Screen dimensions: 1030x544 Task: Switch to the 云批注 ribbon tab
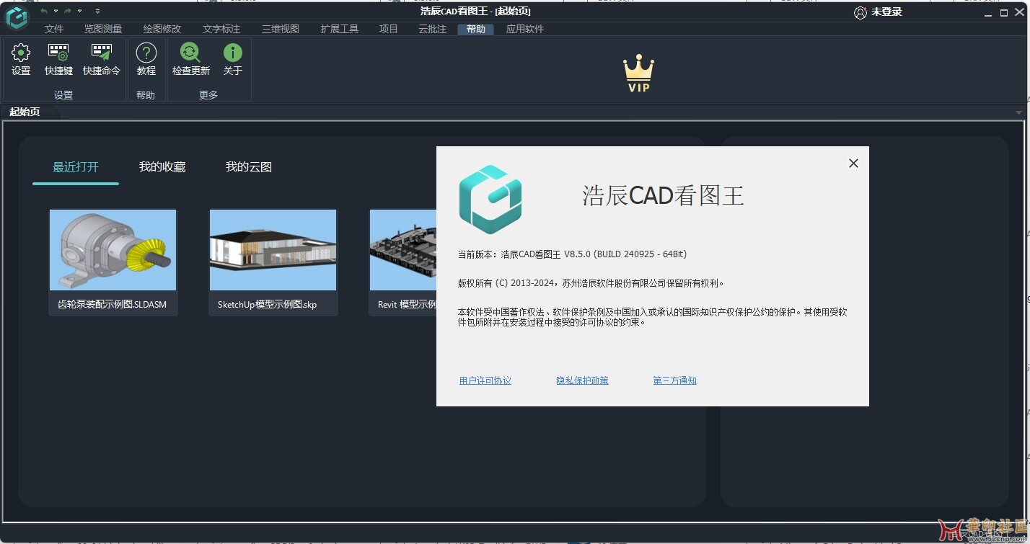pos(433,29)
